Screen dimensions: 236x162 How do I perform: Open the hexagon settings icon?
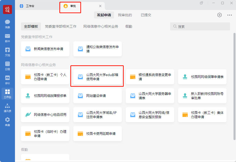click(x=220, y=15)
